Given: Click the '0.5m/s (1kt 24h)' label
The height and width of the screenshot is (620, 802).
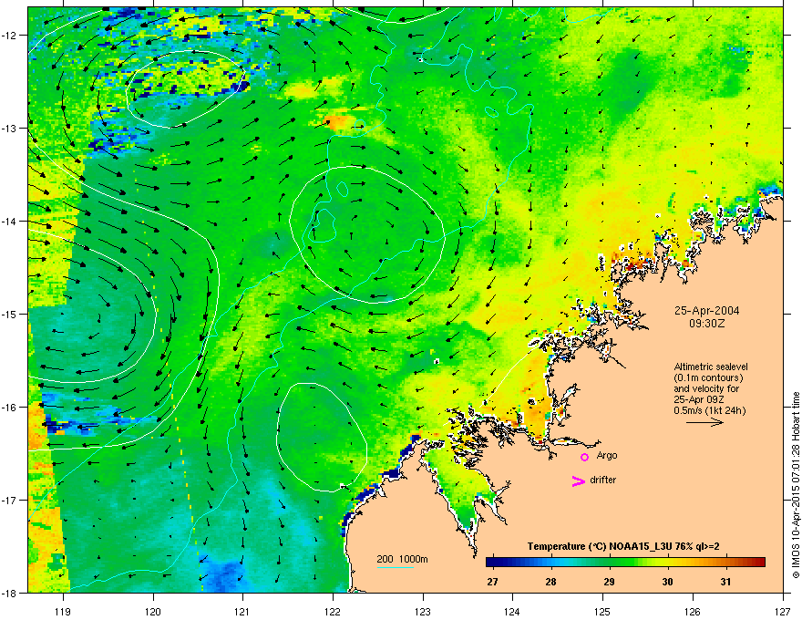Looking at the screenshot, I should tap(710, 410).
